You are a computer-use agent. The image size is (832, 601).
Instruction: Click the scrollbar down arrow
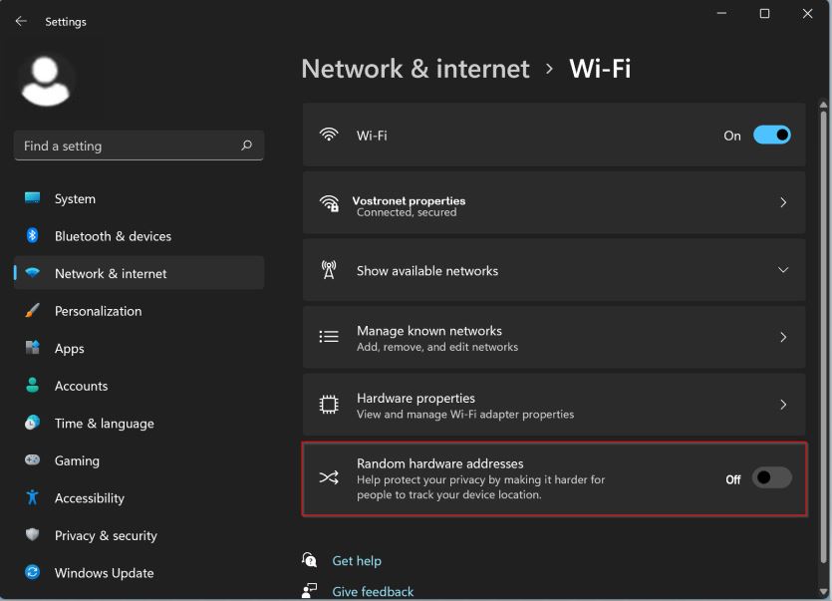pos(823,591)
